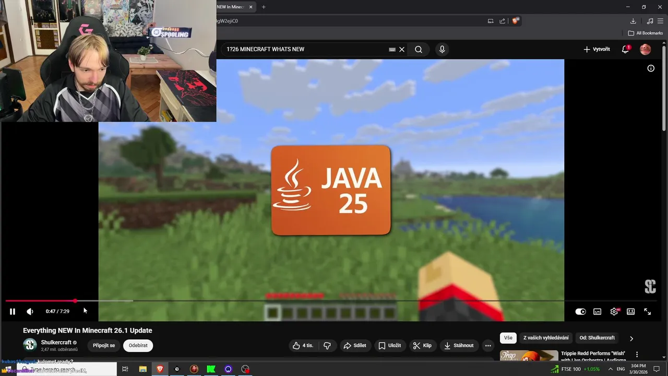
Task: Open the YouTube notifications bell
Action: (625, 49)
